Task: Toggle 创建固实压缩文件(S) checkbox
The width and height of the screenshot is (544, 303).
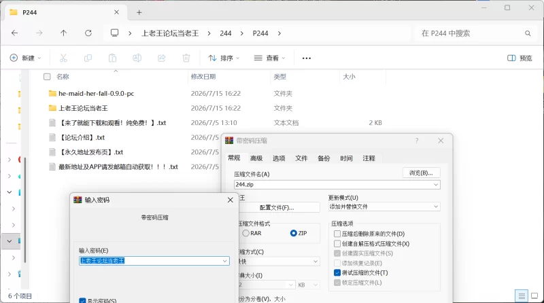Action: (x=337, y=253)
